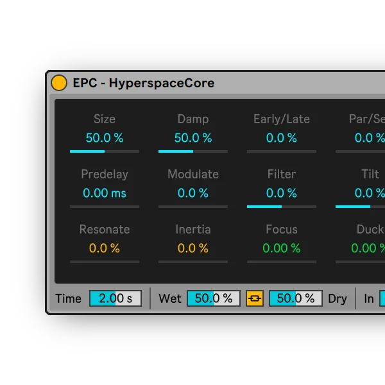The height and width of the screenshot is (385, 385).
Task: Click the Inertia parameter label
Action: pyautogui.click(x=193, y=230)
